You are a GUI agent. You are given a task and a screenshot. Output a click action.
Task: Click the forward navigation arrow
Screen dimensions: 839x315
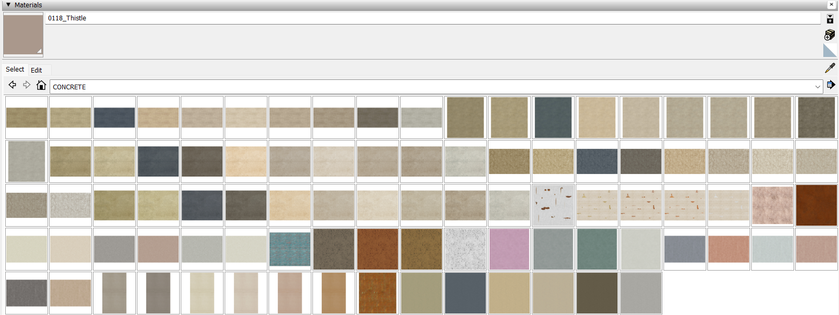point(27,85)
